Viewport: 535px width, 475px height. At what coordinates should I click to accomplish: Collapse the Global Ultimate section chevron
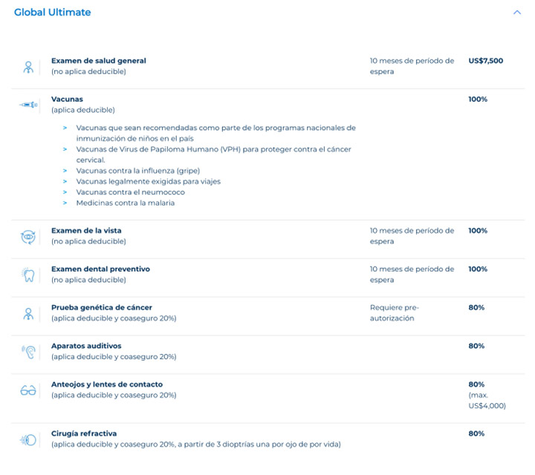517,13
